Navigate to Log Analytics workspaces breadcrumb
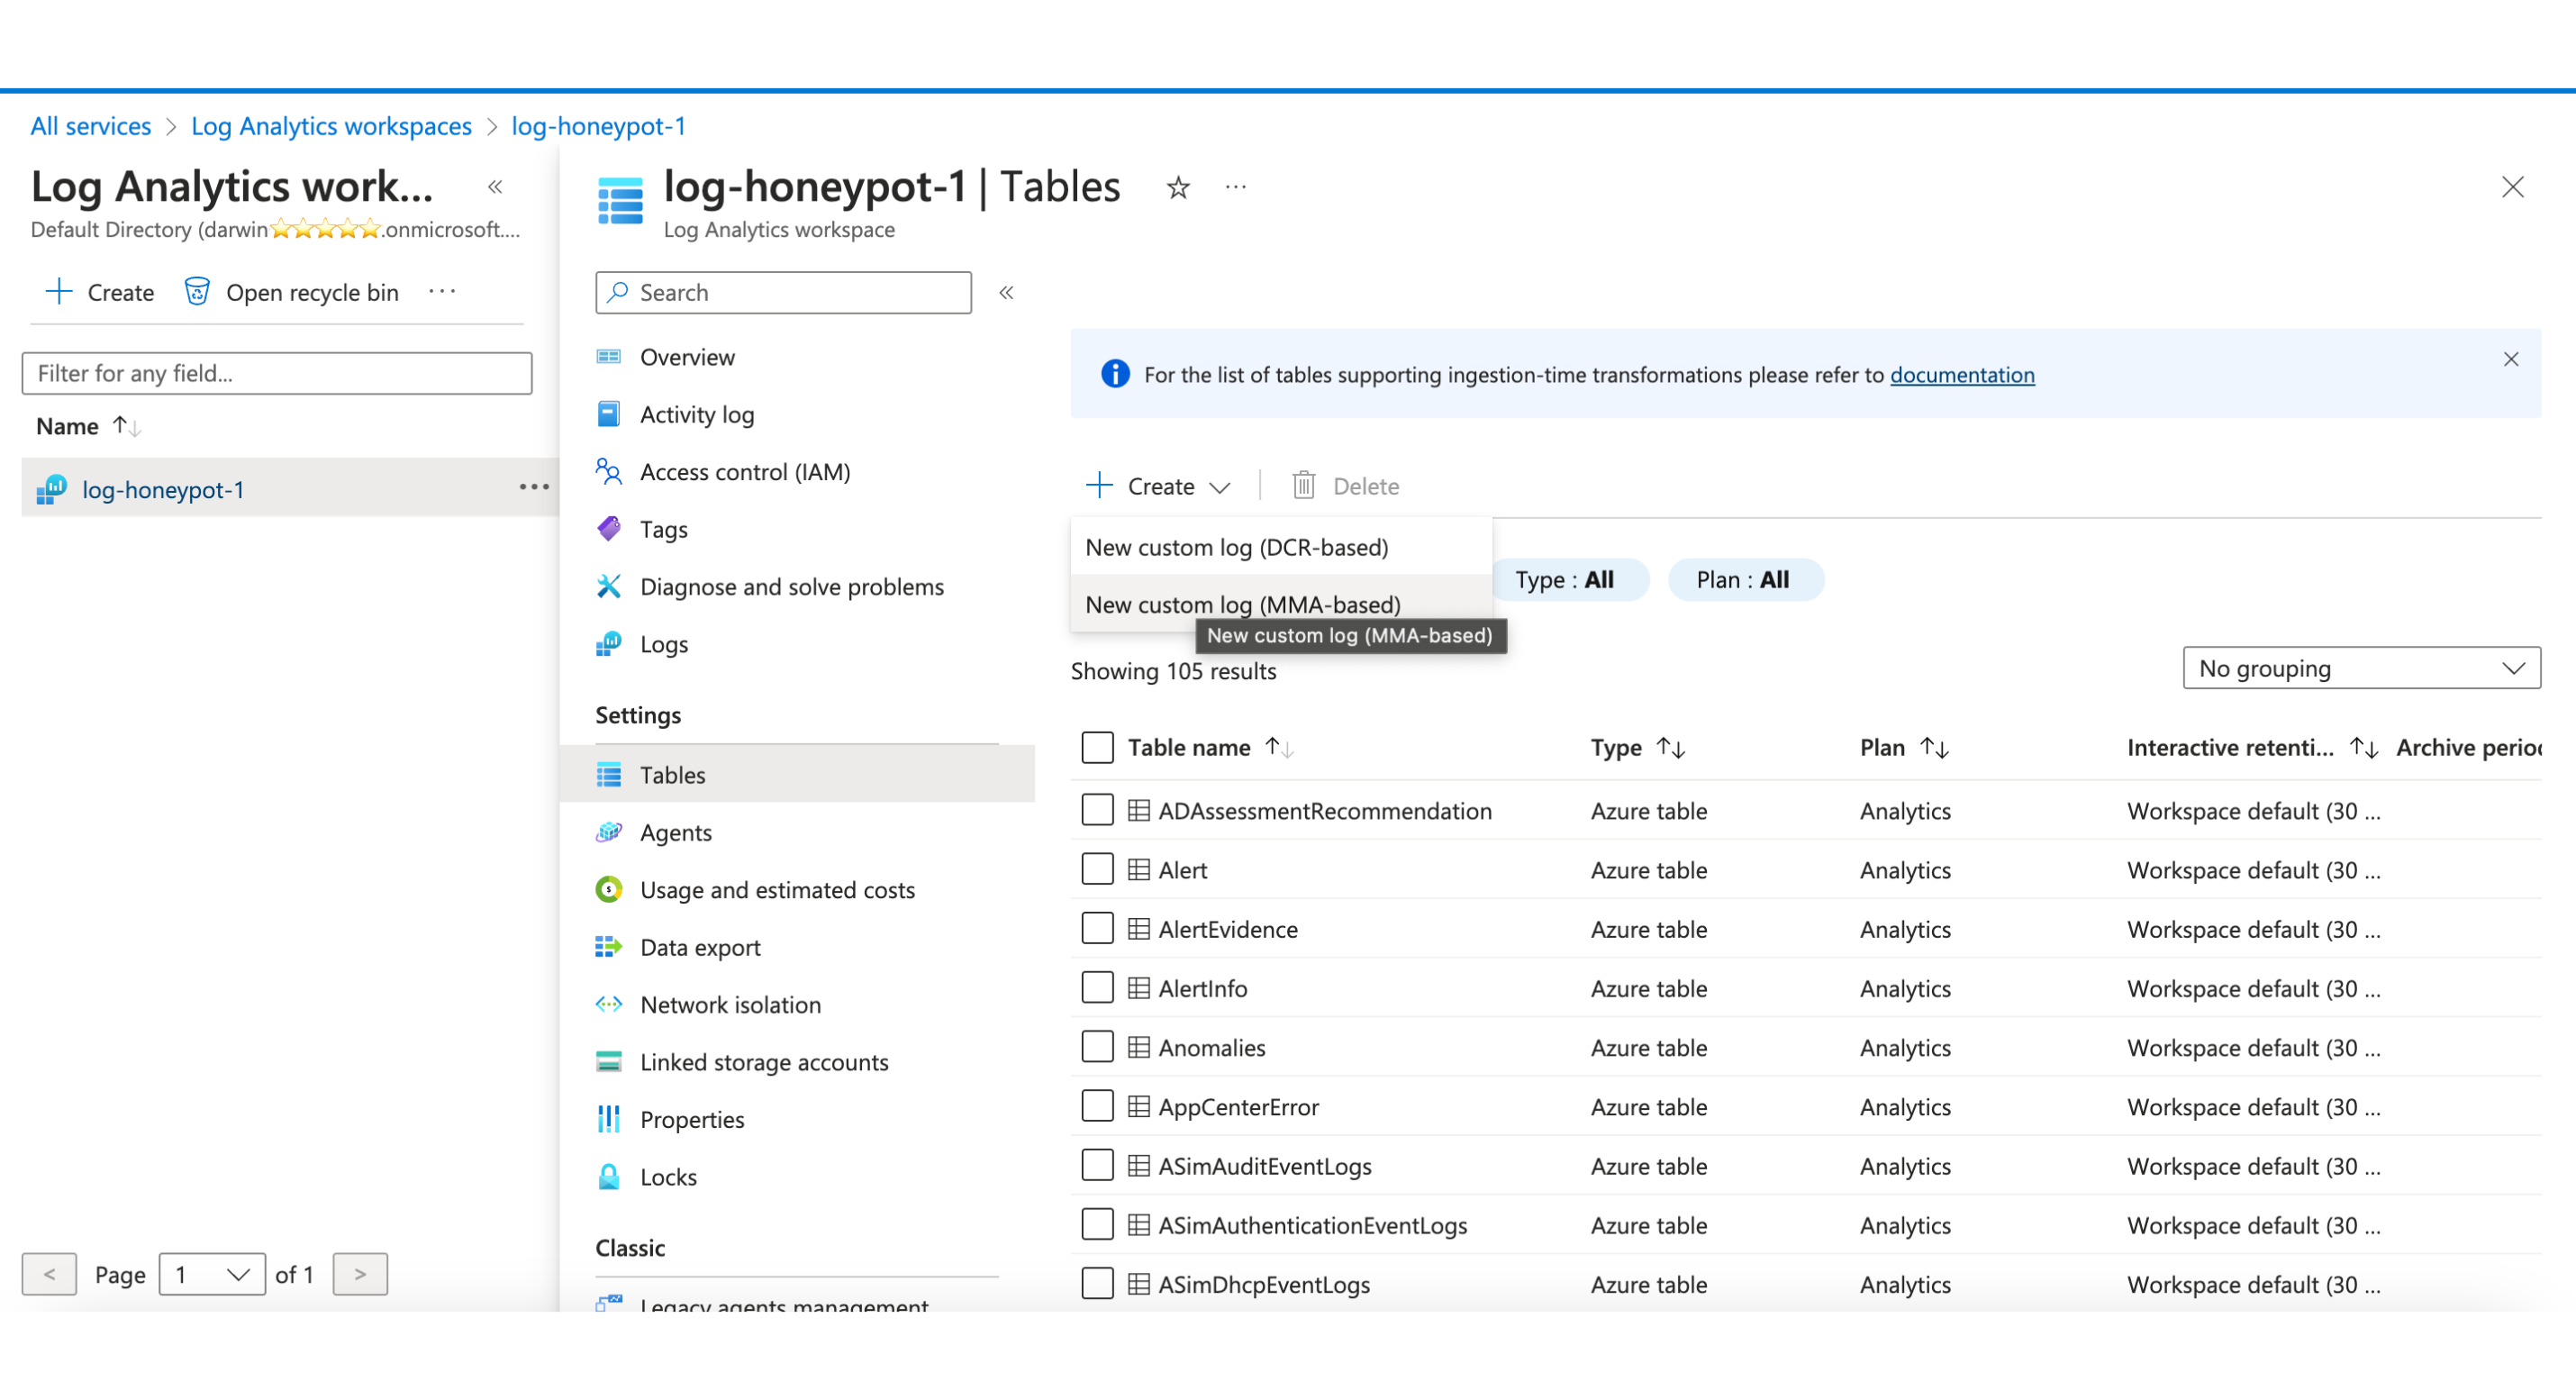The height and width of the screenshot is (1400, 2576). pyautogui.click(x=331, y=126)
